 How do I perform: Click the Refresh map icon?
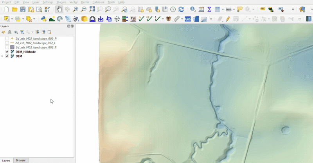tap(181, 9)
